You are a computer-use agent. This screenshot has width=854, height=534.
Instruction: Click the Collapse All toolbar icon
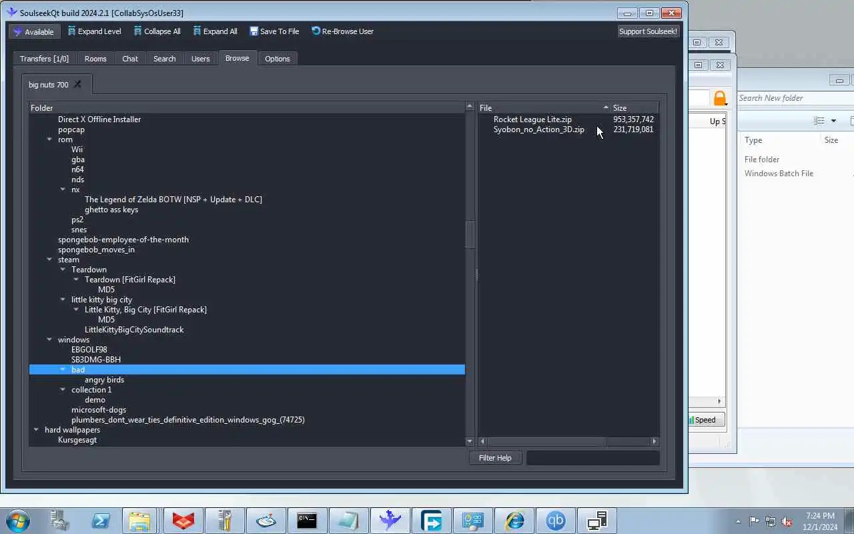tap(138, 31)
